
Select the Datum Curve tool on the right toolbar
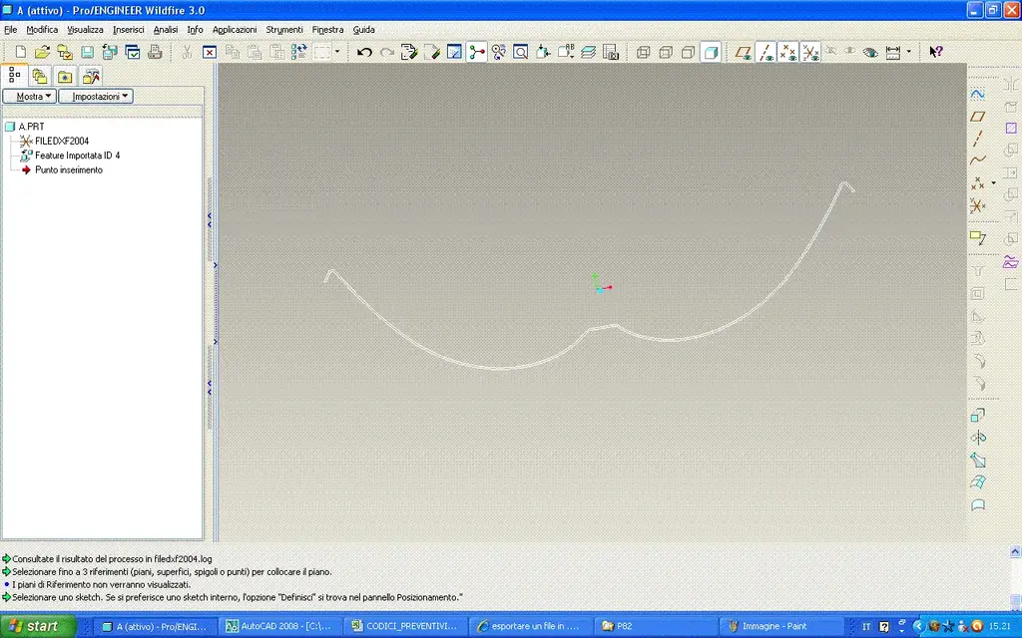[978, 160]
